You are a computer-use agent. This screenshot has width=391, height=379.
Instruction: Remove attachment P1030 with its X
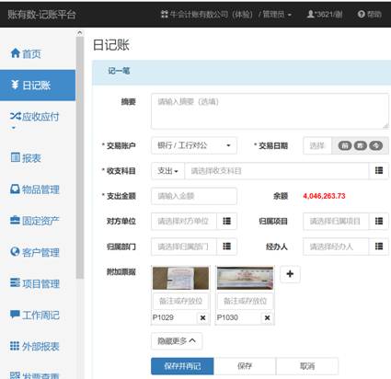tap(267, 317)
